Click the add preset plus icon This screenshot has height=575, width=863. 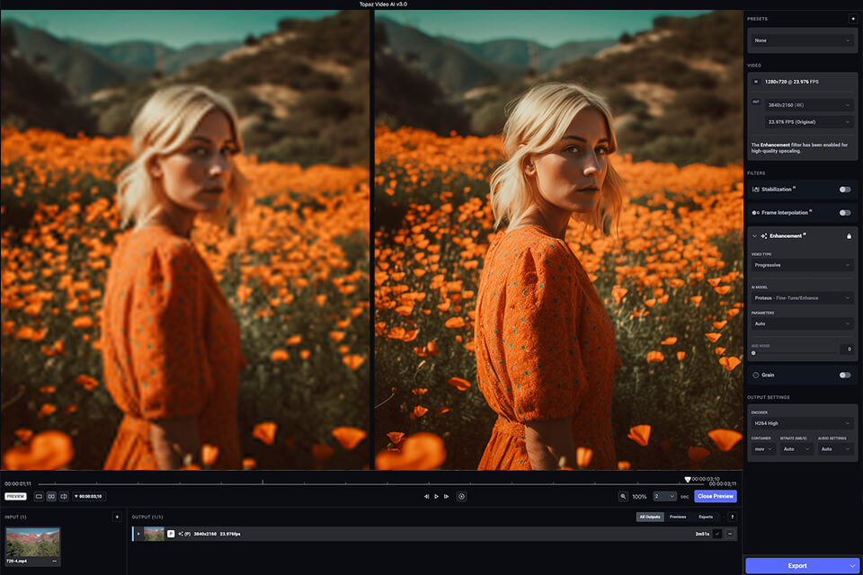click(x=853, y=18)
